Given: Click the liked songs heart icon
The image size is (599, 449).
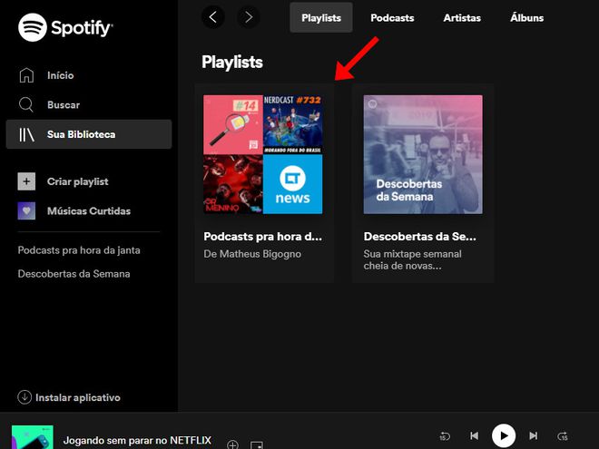Looking at the screenshot, I should click(x=26, y=210).
